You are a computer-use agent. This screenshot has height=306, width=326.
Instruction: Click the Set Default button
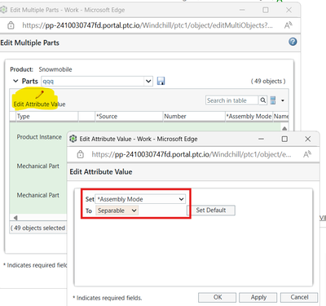(x=211, y=211)
